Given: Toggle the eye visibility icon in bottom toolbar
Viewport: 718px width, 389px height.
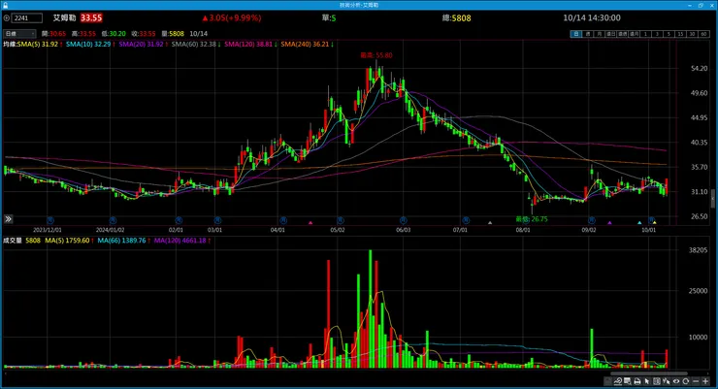Looking at the screenshot, I should coord(676,381).
